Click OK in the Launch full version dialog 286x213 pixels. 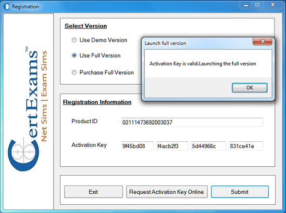250,88
